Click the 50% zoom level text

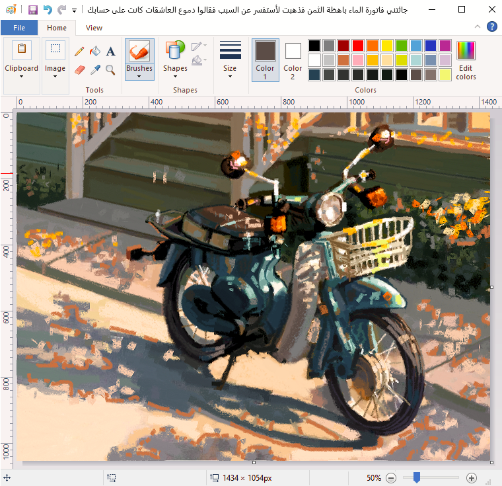point(374,478)
